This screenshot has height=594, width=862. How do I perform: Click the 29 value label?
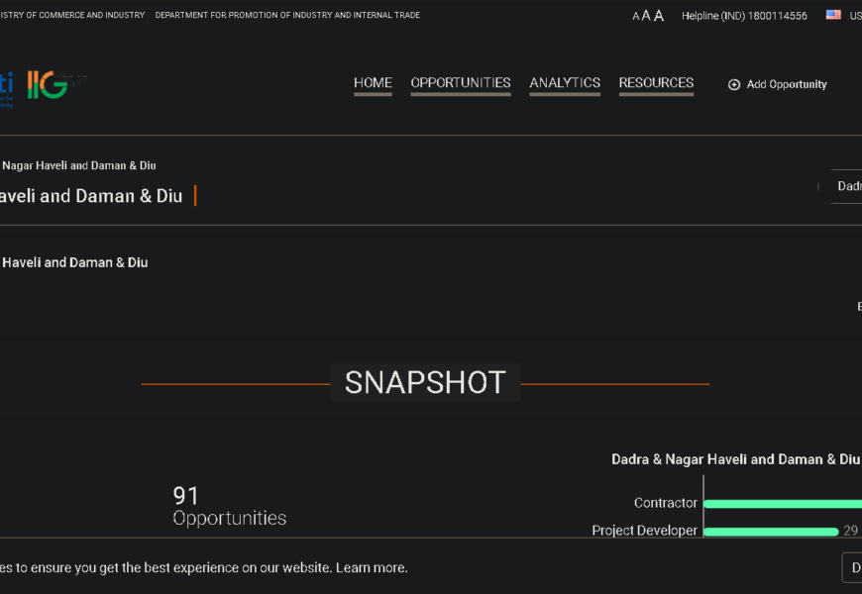tap(850, 531)
